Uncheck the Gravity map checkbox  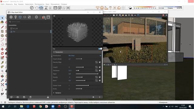point(100,77)
